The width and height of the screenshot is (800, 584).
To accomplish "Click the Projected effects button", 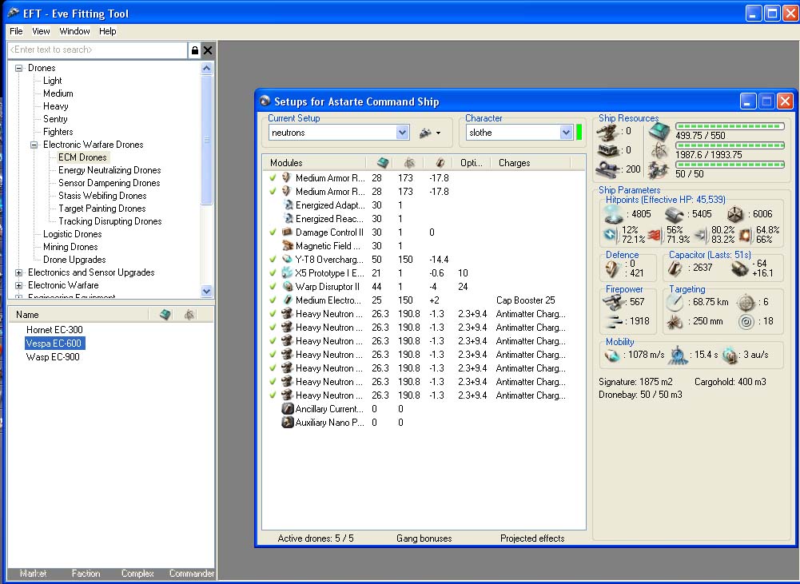I will point(532,538).
